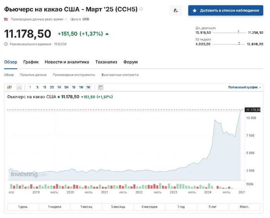The height and width of the screenshot is (218, 270).
Task: Select the 6 месяцев range button
Action: tap(150, 207)
